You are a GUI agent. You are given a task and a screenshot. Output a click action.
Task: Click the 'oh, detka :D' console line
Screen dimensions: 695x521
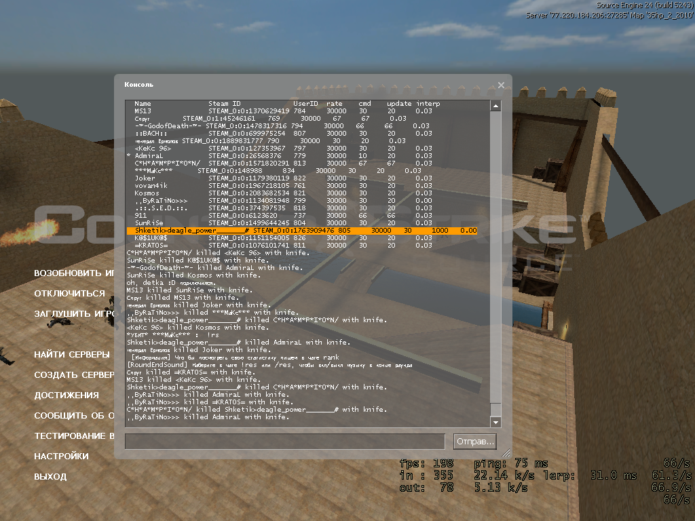(171, 283)
